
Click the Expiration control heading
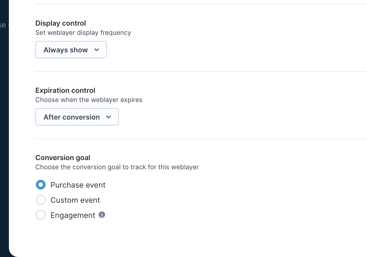(x=65, y=90)
